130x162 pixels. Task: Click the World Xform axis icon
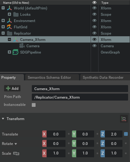(9, 8)
